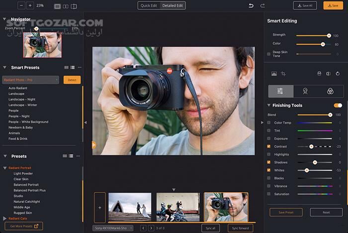The height and width of the screenshot is (233, 348).
Task: Toggle the Finishing Tools switch
Action: click(338, 106)
